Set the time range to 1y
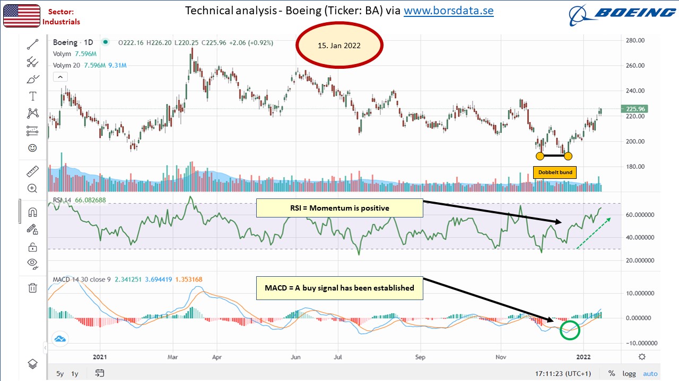 (x=75, y=374)
